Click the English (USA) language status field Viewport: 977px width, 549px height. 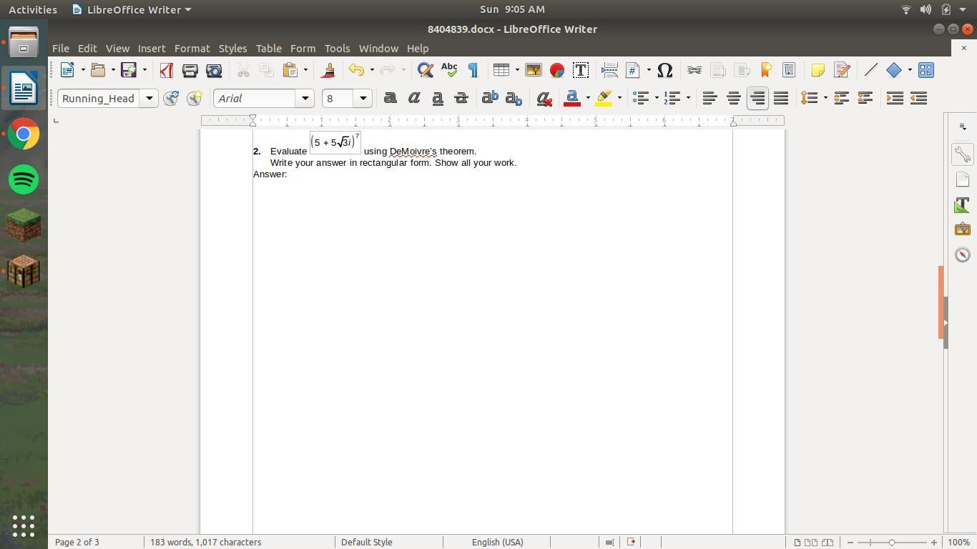[x=497, y=542]
